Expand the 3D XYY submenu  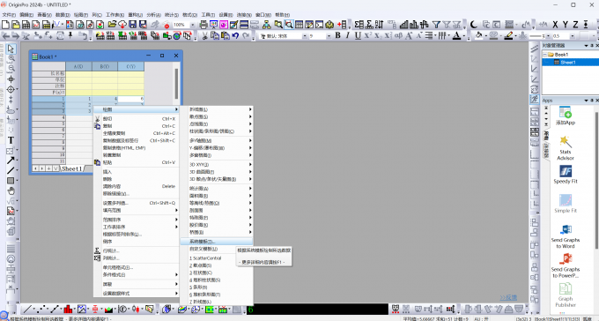pyautogui.click(x=216, y=165)
